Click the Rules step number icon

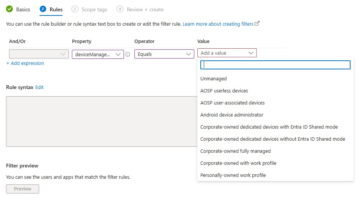point(43,9)
